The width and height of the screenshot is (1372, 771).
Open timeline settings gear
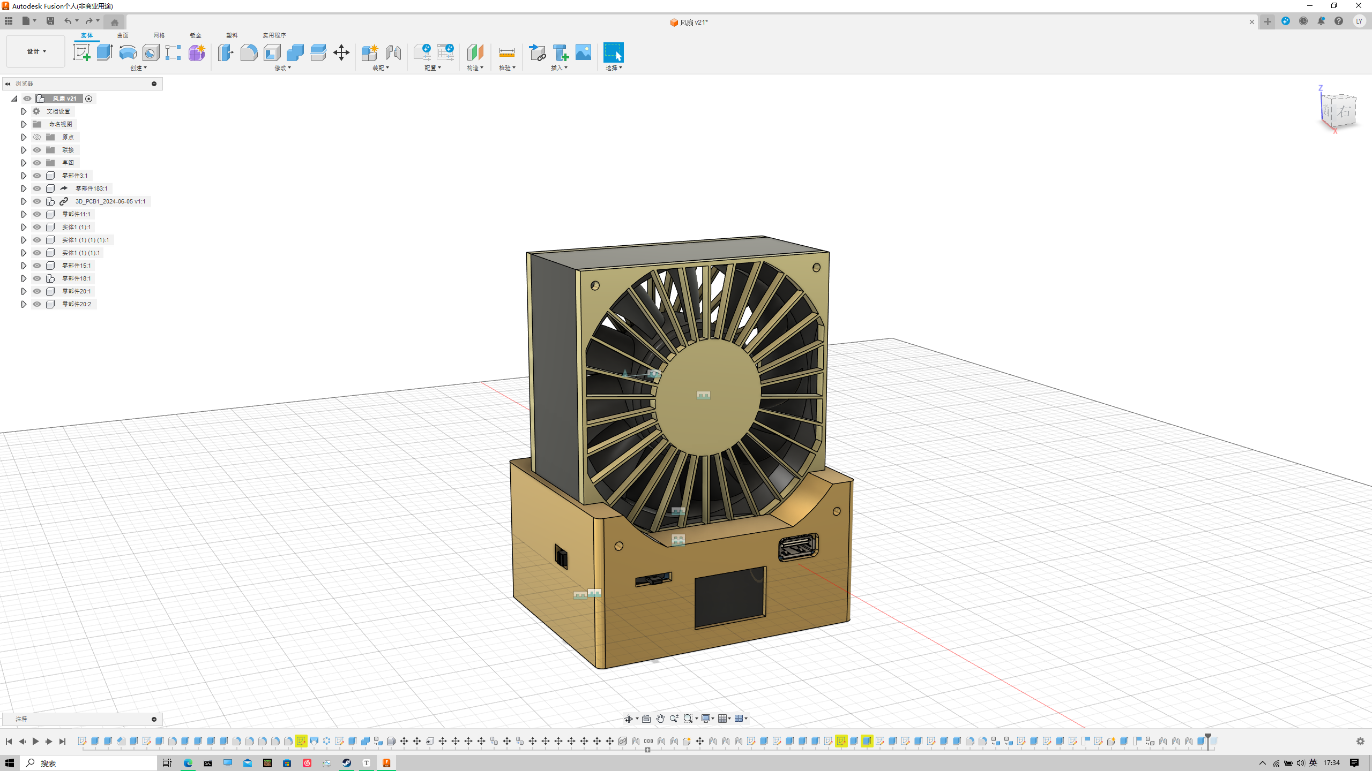click(1360, 742)
